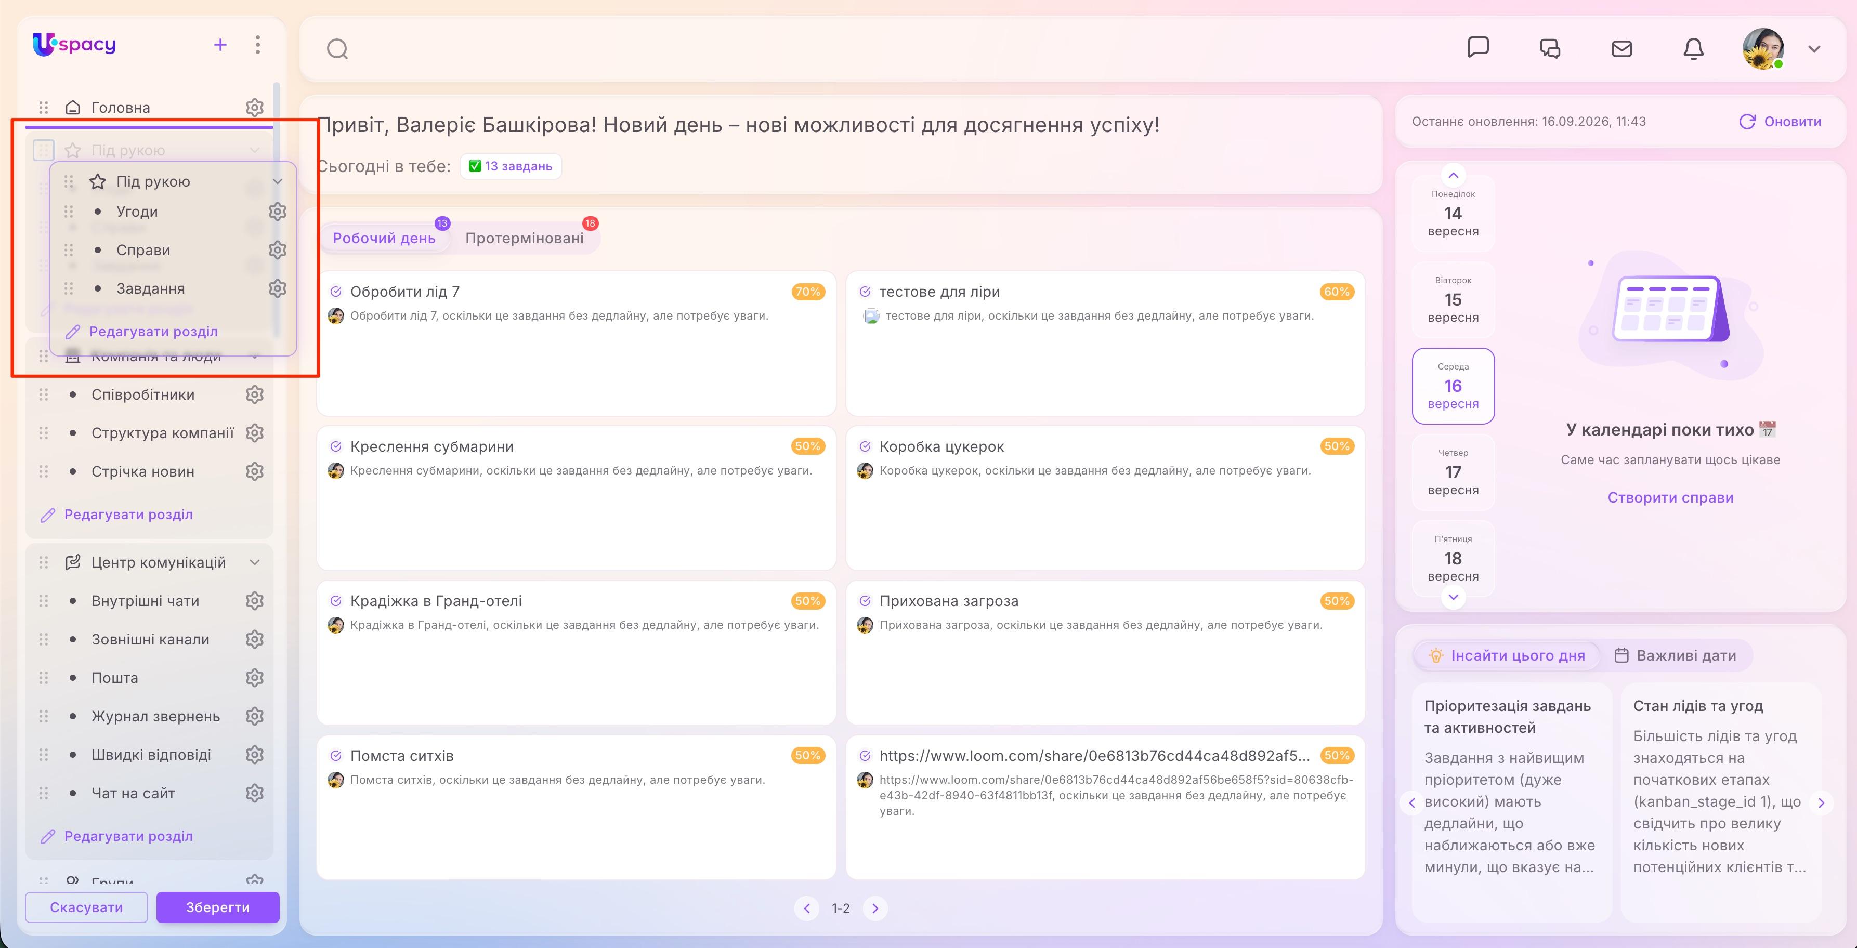Open settings gear for Журнал звернень

coord(254,716)
